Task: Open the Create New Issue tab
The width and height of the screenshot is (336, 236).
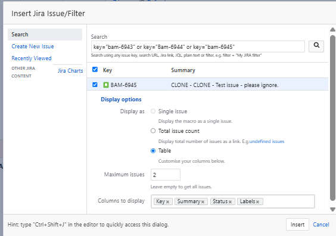Action: (33, 46)
